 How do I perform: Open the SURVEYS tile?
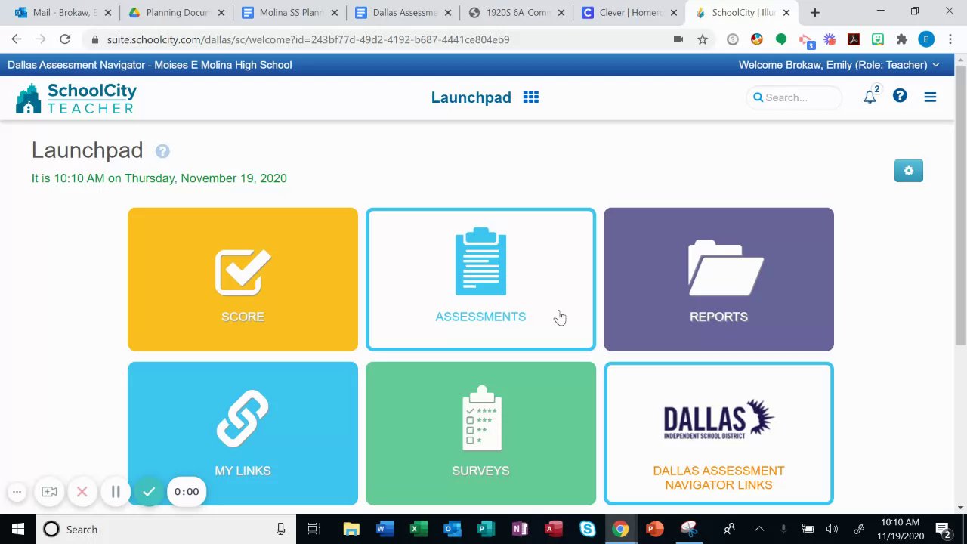pyautogui.click(x=480, y=433)
